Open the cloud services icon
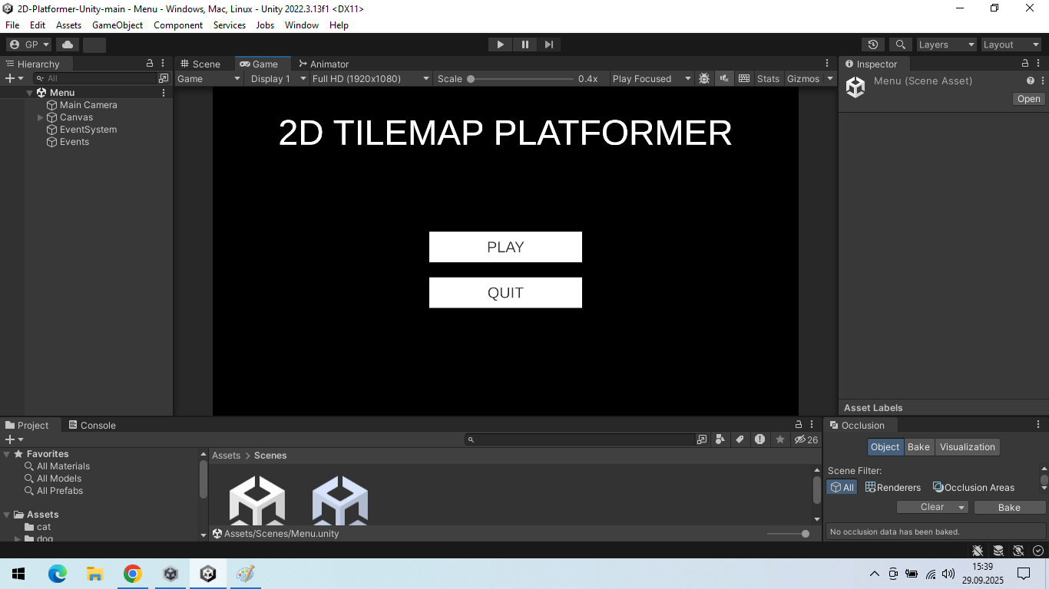This screenshot has width=1049, height=589. point(68,44)
